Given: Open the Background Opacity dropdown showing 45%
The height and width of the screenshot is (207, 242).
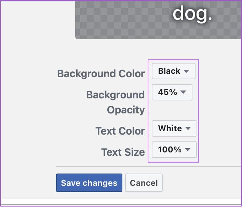Looking at the screenshot, I should click(172, 92).
